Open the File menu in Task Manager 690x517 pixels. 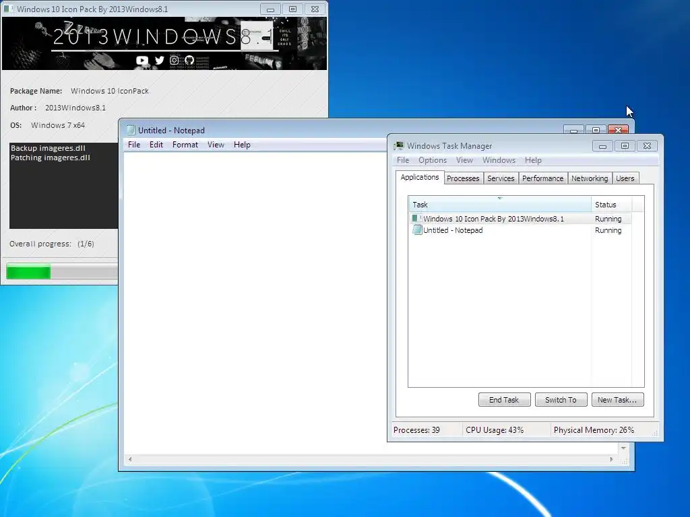click(x=403, y=160)
